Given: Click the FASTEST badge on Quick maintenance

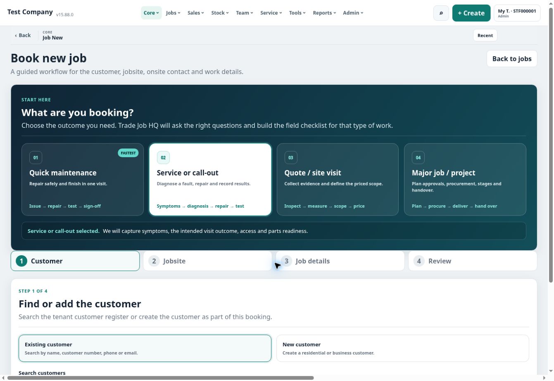Looking at the screenshot, I should pos(128,153).
